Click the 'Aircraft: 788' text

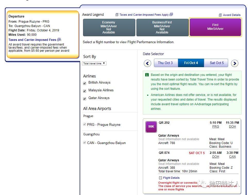coord(167,143)
